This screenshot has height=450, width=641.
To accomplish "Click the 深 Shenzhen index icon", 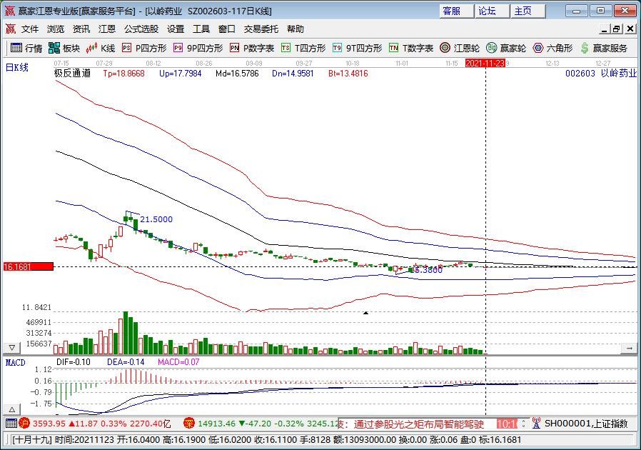I will tap(189, 424).
